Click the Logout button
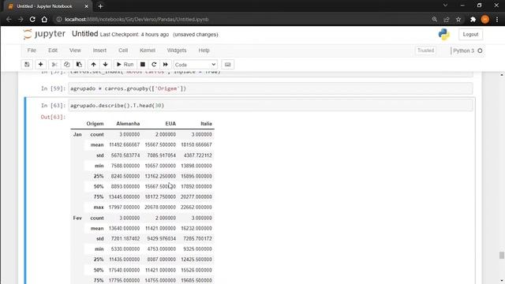505x284 pixels. 470,35
